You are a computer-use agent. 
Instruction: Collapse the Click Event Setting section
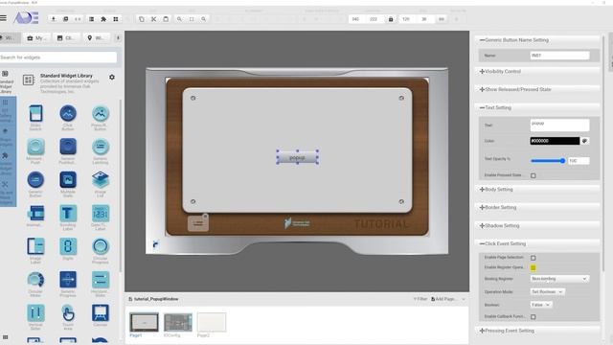click(537, 243)
